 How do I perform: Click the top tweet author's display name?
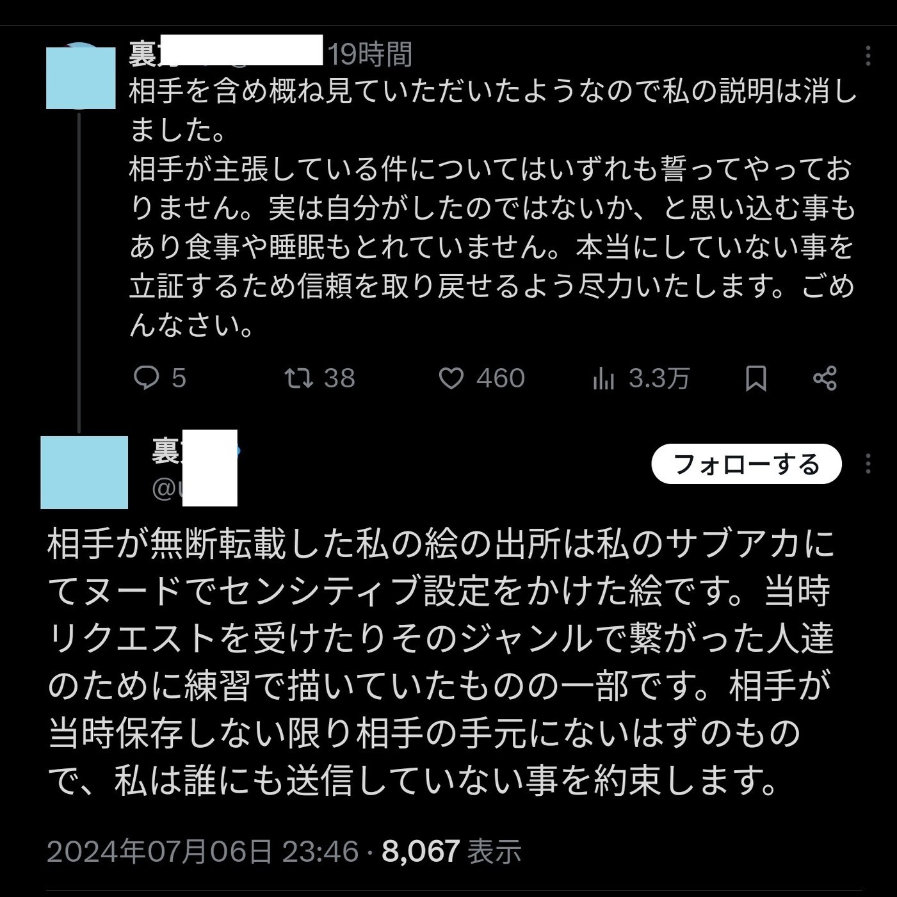144,54
